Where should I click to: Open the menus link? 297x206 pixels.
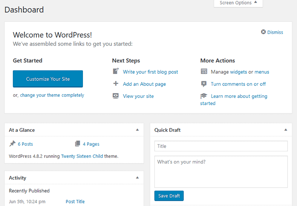point(262,72)
